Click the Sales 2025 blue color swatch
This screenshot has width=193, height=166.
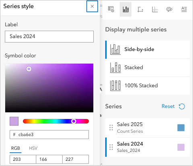pyautogui.click(x=181, y=128)
